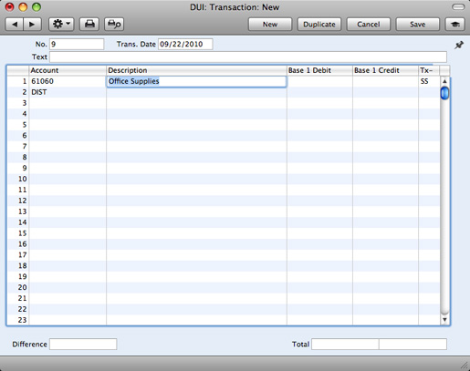Click the graduation cap help icon
This screenshot has height=371, width=470.
(455, 25)
